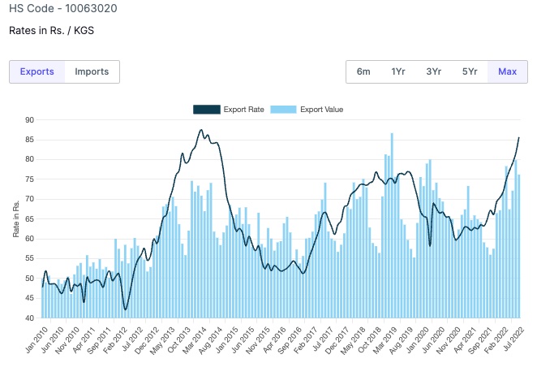This screenshot has width=537, height=376.
Task: Choose the 3Yr time range
Action: (x=433, y=71)
